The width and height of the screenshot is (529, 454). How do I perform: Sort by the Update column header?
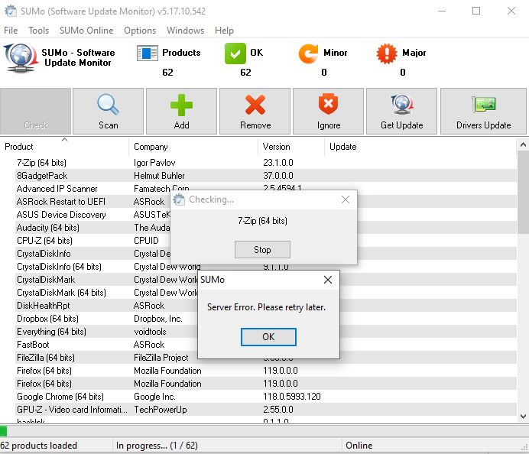420,147
